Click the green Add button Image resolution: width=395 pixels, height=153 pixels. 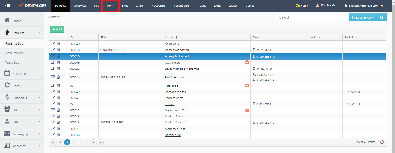tap(57, 29)
